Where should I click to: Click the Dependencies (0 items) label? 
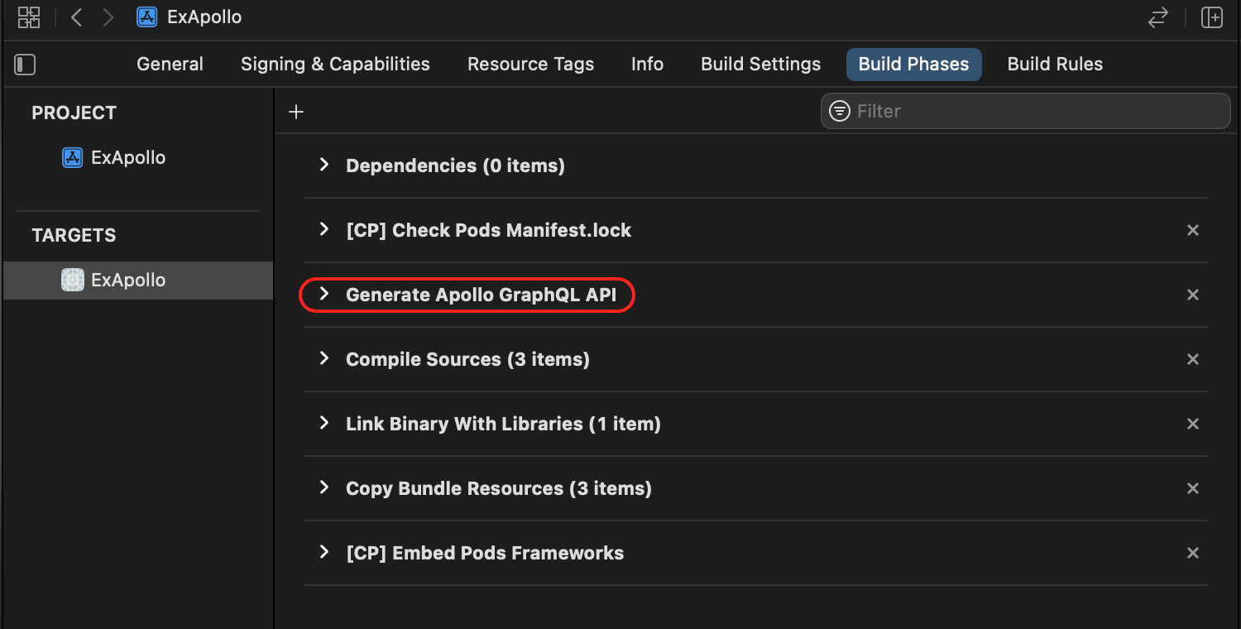[x=455, y=166]
